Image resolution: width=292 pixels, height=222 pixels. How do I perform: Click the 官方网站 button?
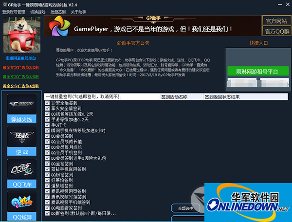click(x=276, y=21)
